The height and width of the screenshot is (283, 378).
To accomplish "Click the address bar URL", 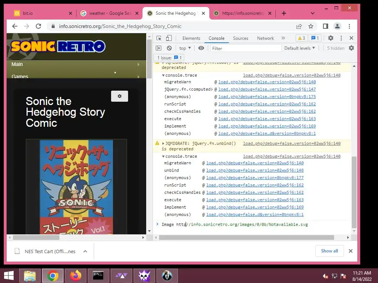I will [120, 26].
